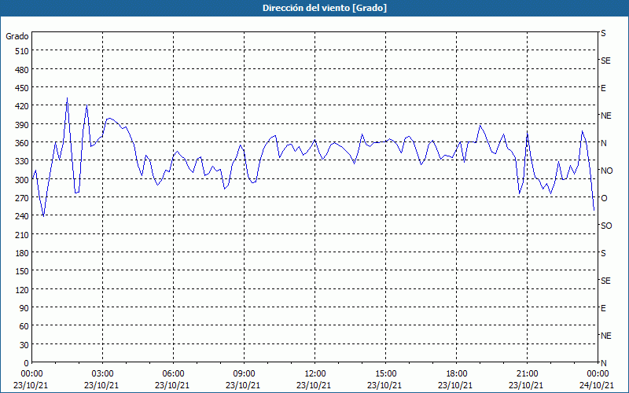Select the 360 y-axis label

tap(22, 143)
